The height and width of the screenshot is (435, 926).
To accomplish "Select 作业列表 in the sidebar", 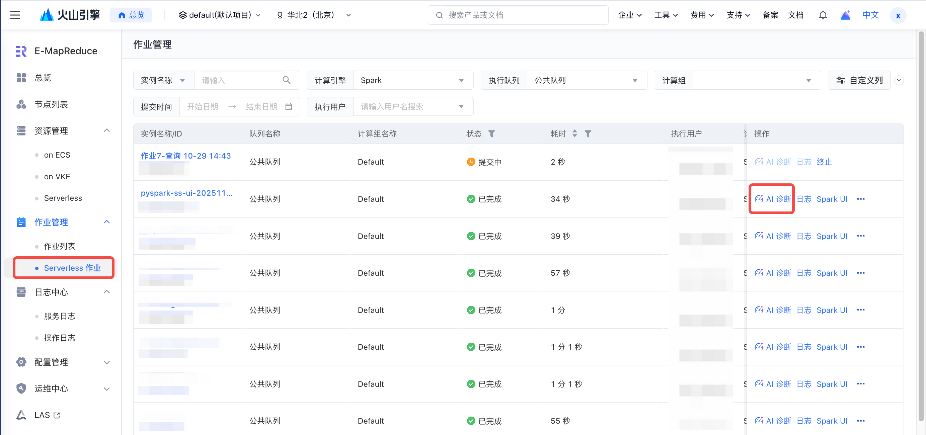I will (59, 246).
